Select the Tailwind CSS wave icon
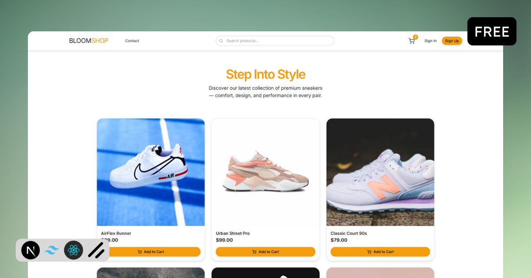Viewport: 531px width, 278px height. [52, 250]
